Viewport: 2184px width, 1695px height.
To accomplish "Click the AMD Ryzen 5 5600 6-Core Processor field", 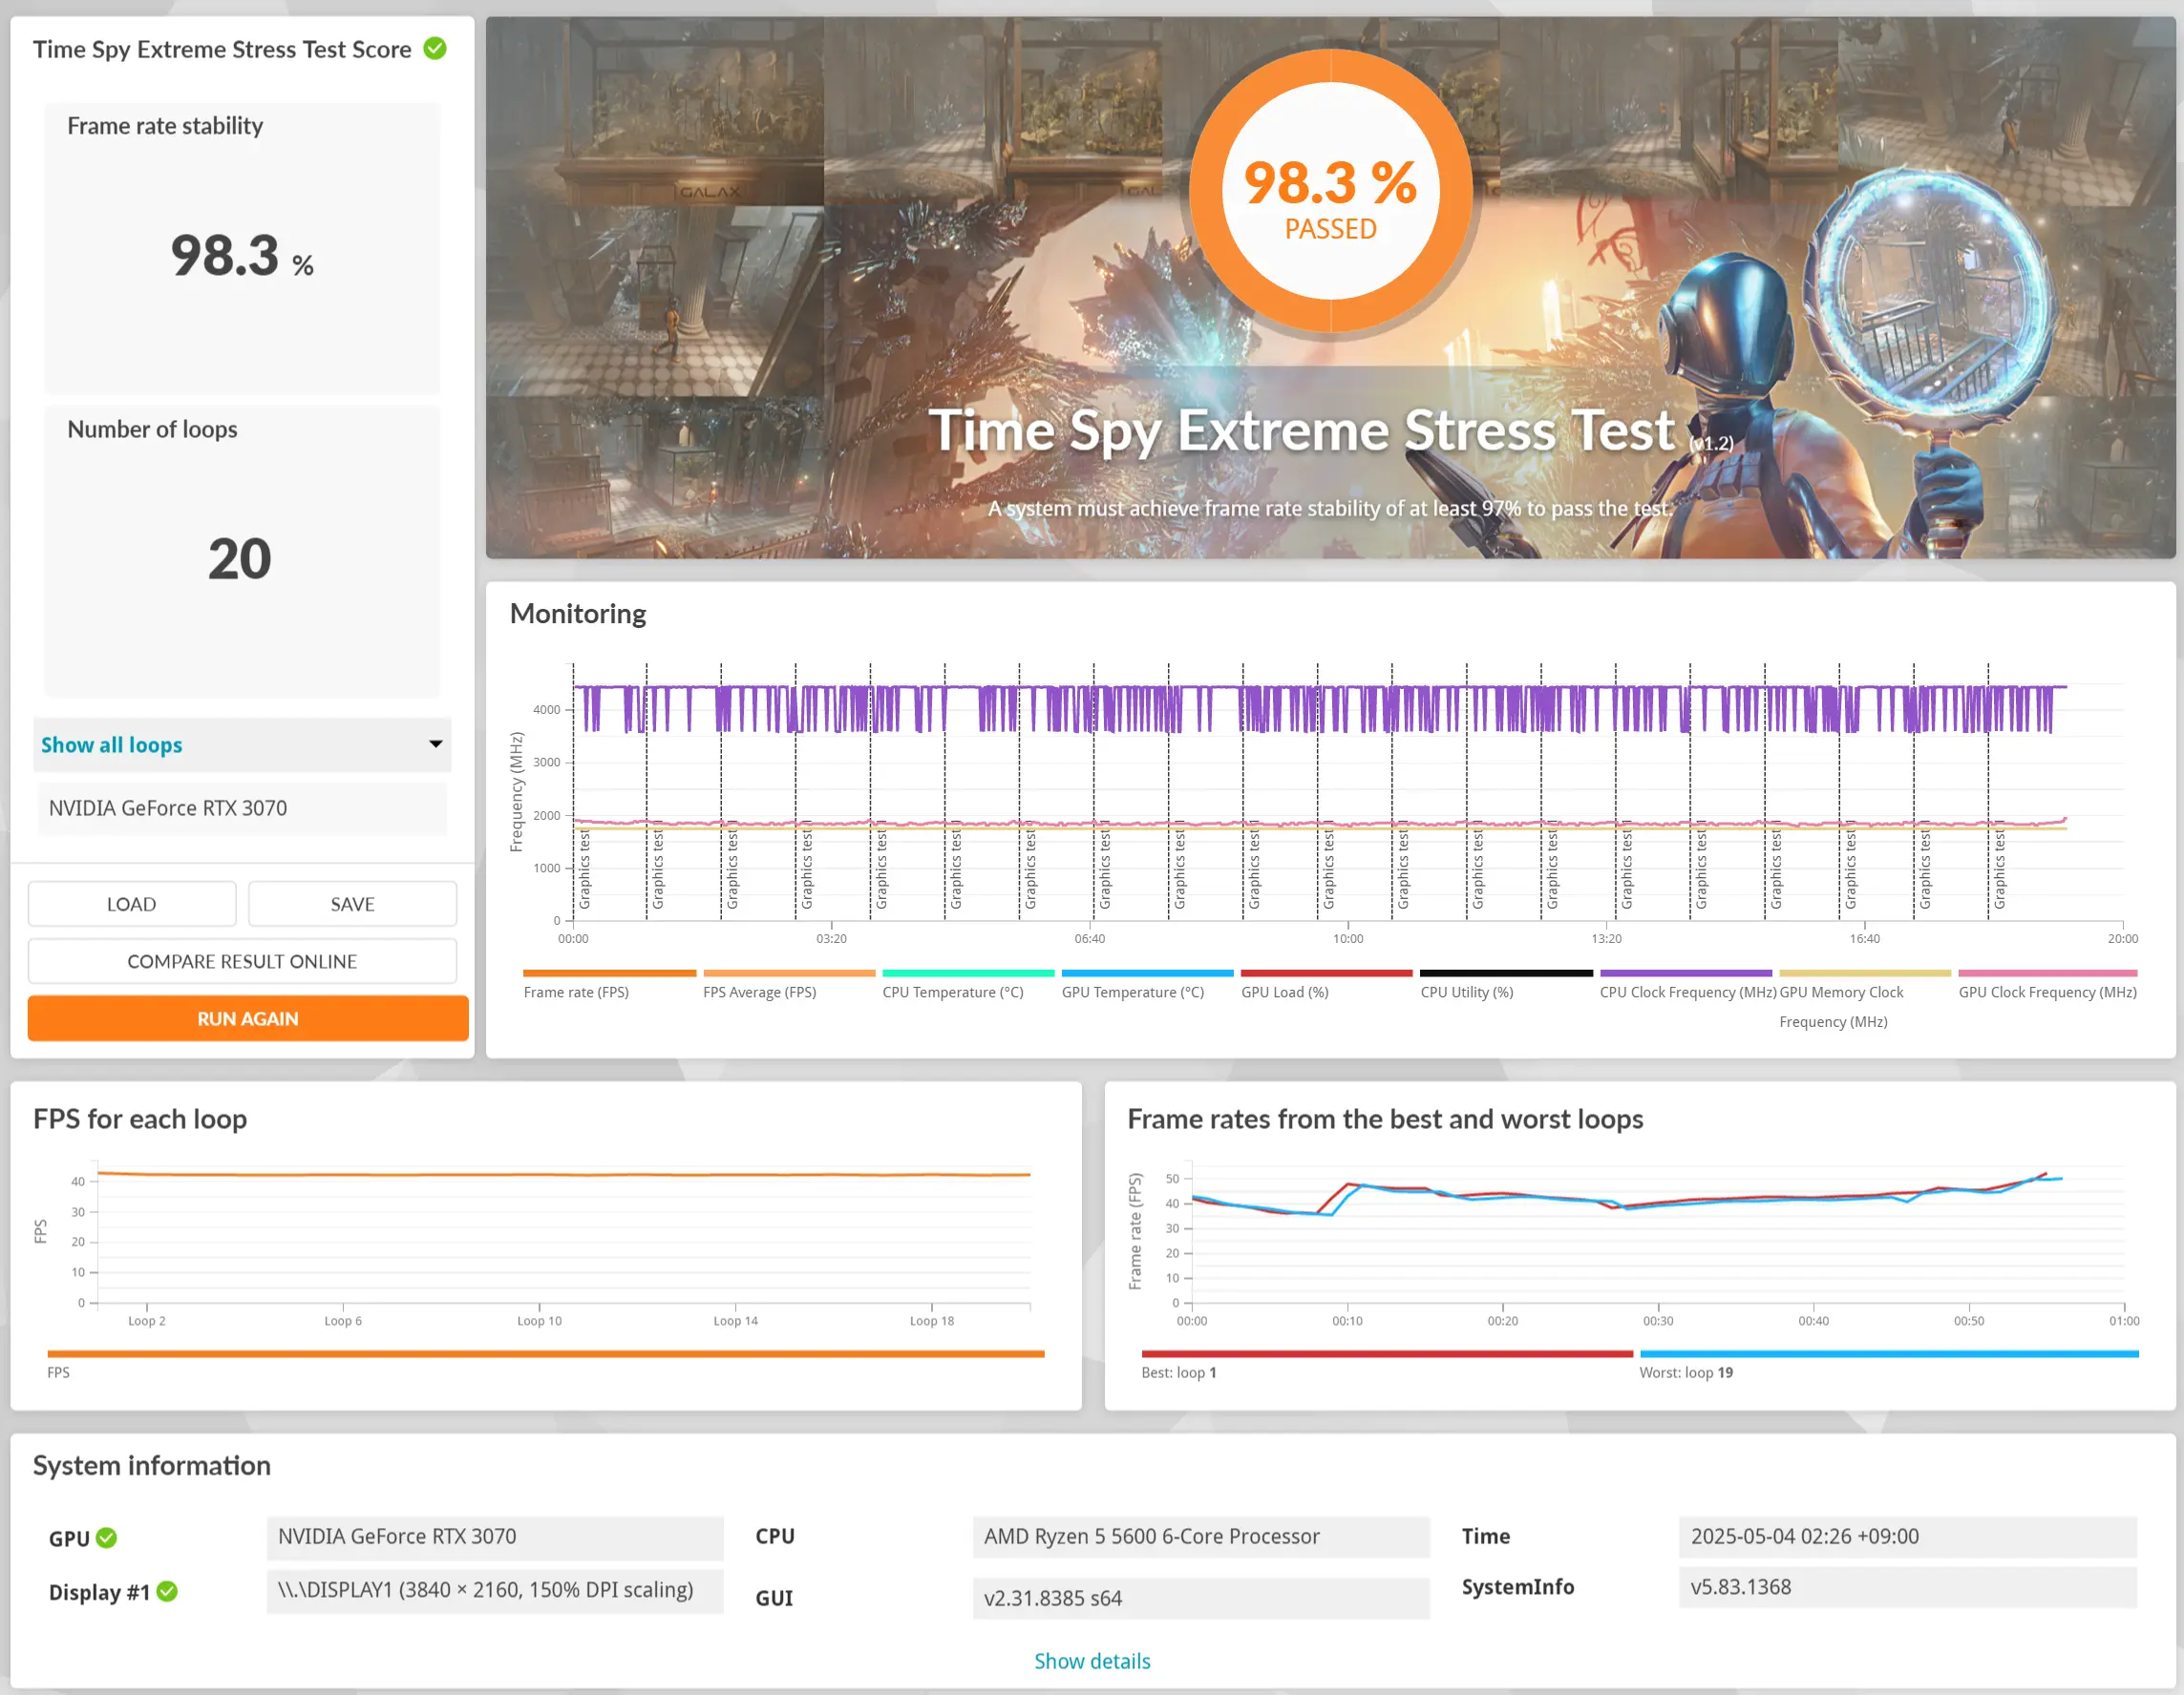I will pyautogui.click(x=1201, y=1537).
